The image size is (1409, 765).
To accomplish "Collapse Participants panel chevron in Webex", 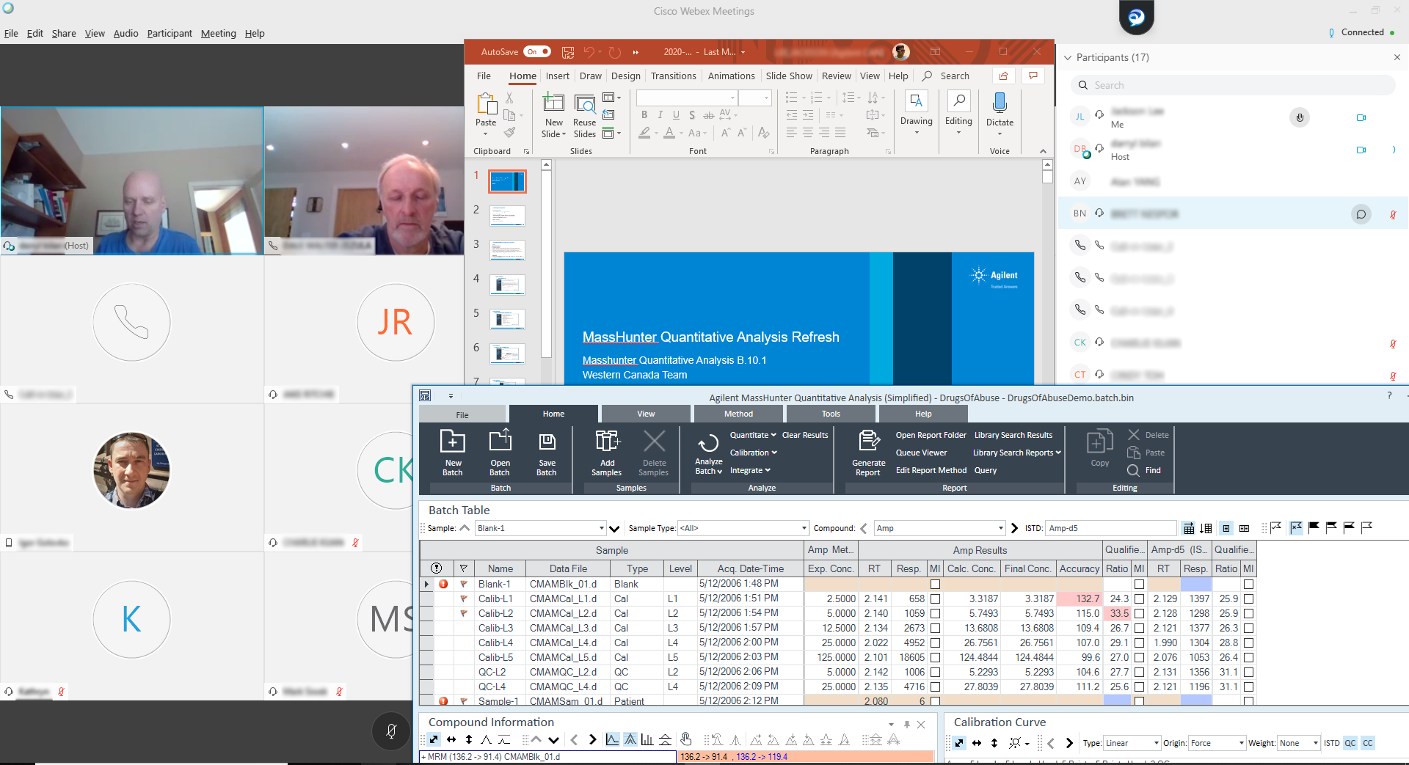I will point(1068,57).
